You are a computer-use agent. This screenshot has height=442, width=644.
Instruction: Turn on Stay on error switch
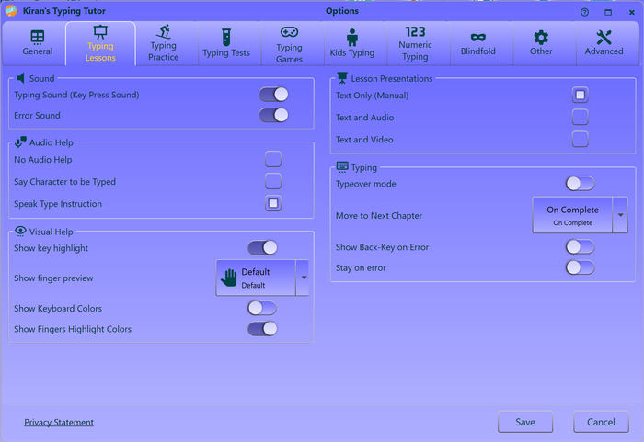point(580,267)
